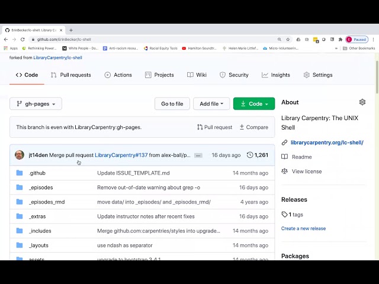Switch to the Wiki tab
This screenshot has width=379, height=284.
click(x=197, y=75)
